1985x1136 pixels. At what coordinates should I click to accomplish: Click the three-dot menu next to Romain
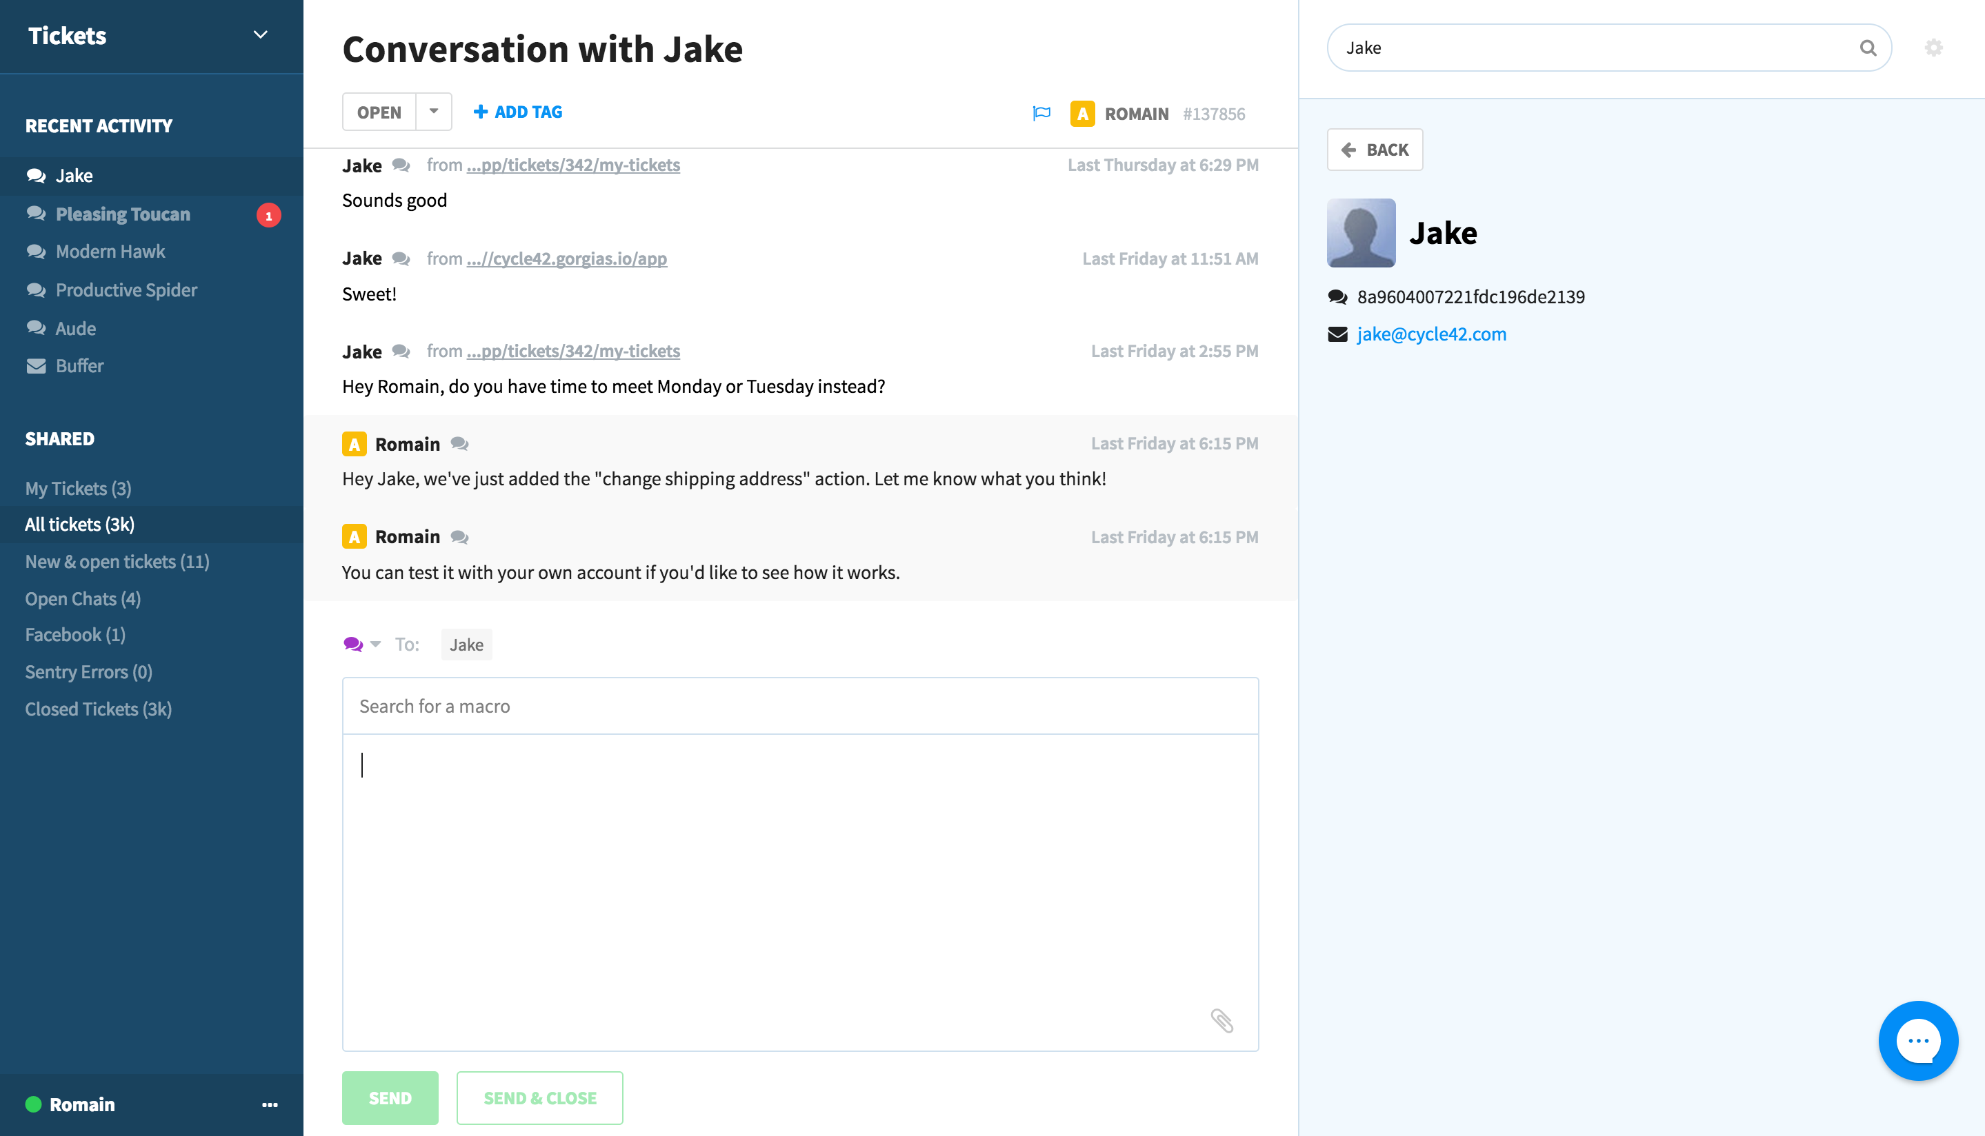tap(270, 1105)
